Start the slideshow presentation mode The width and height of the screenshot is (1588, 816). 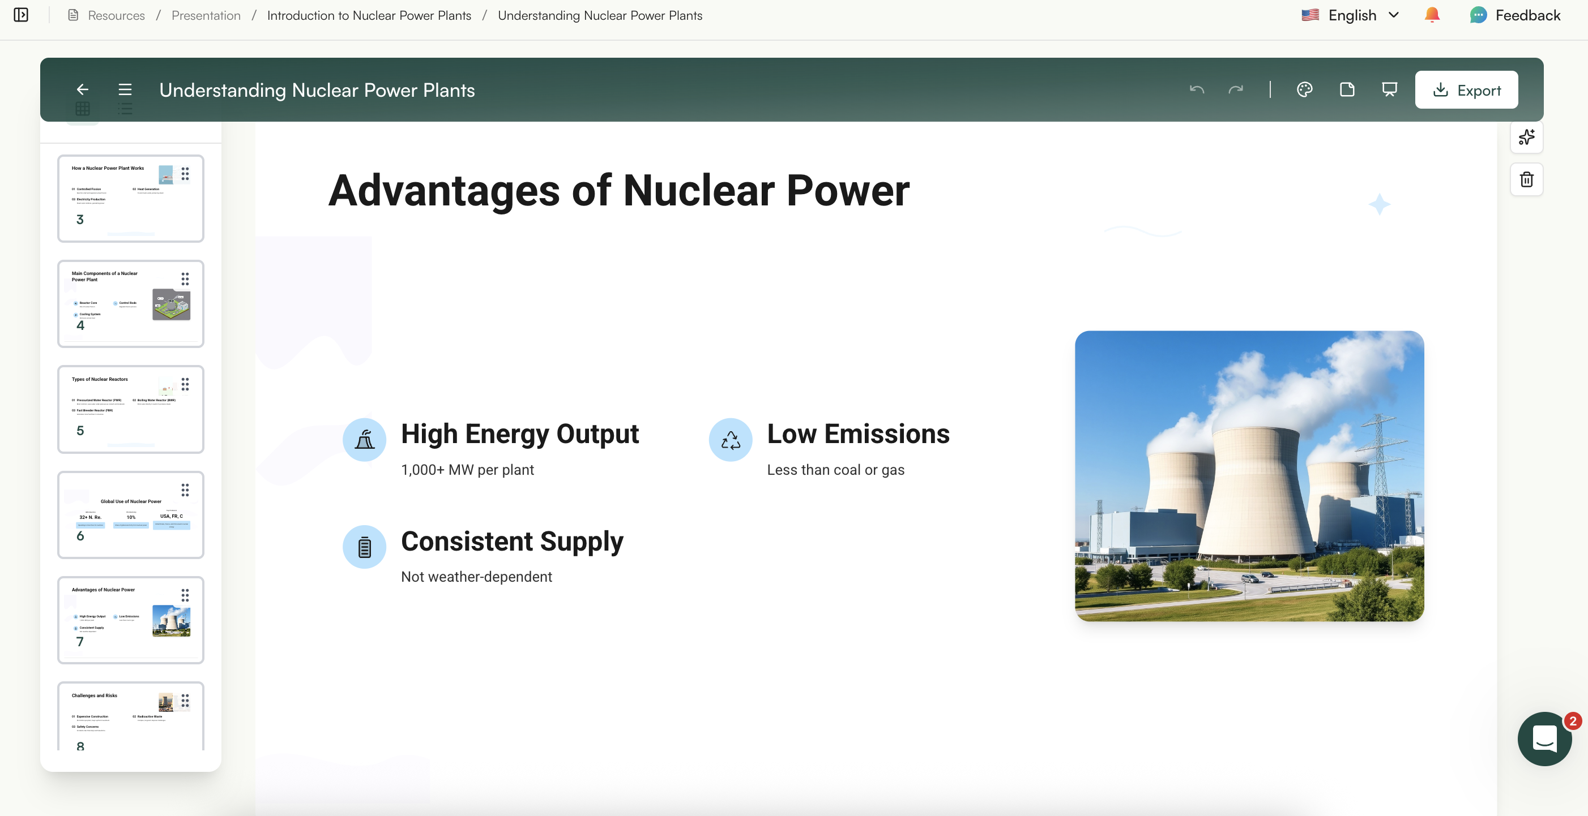coord(1390,89)
